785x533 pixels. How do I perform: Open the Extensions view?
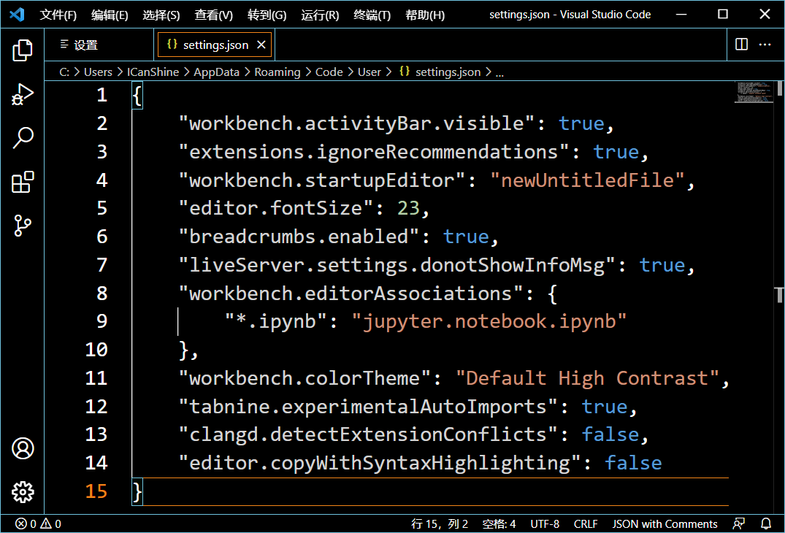click(x=23, y=182)
